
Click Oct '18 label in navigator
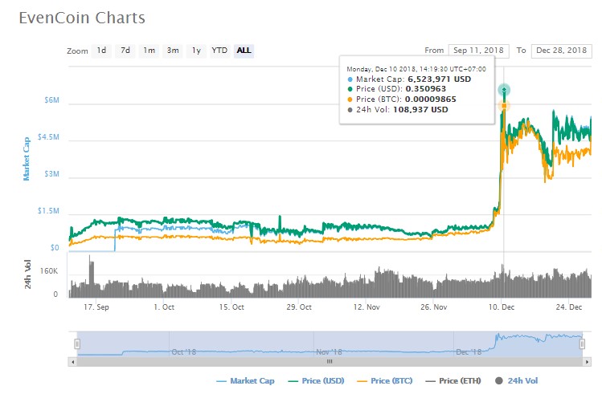click(183, 352)
